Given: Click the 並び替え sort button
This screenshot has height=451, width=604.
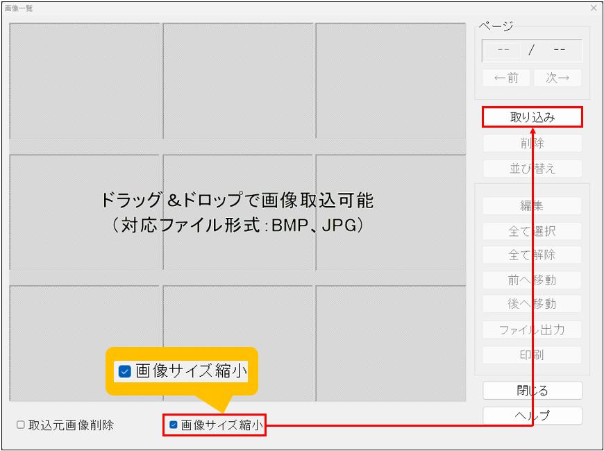Looking at the screenshot, I should (532, 169).
